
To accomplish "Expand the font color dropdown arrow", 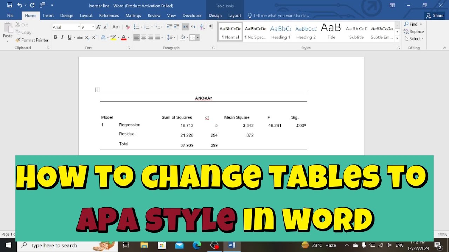I will 128,37.
